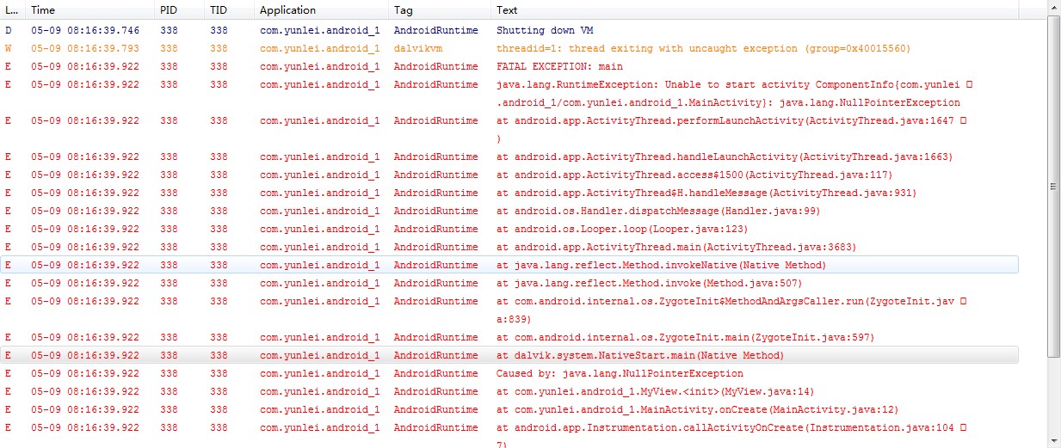Click the vertical scrollbar thumb

coord(1053,187)
